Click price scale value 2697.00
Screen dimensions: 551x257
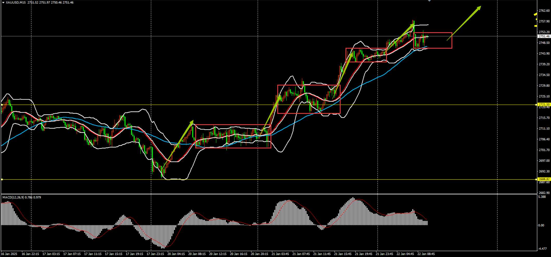coord(544,161)
